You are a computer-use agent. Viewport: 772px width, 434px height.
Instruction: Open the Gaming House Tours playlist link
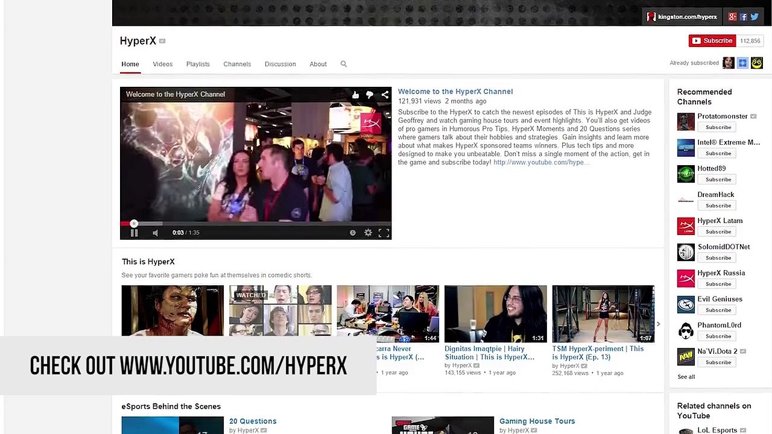537,421
